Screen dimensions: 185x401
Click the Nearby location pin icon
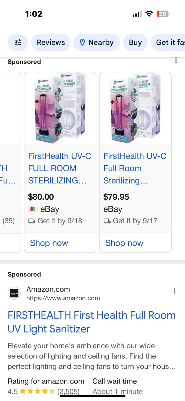(x=82, y=42)
